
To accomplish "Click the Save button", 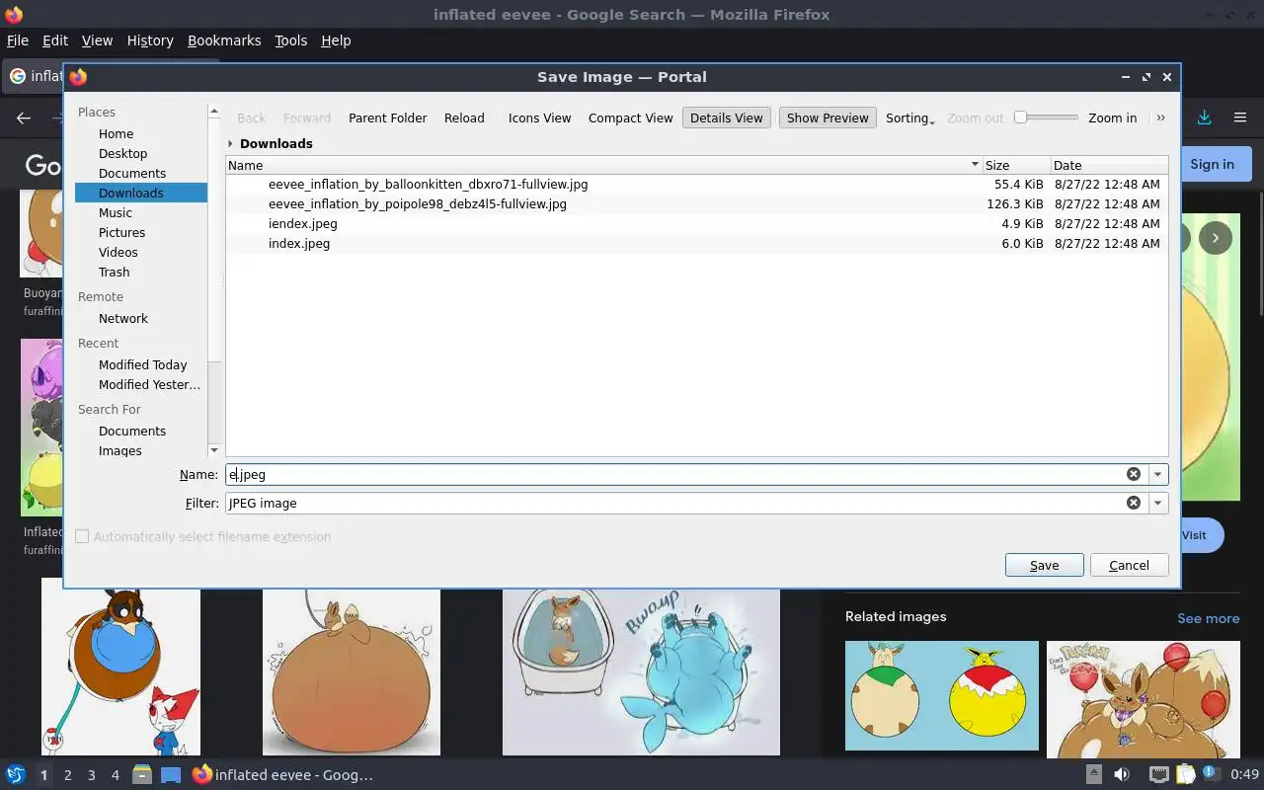I will click(x=1044, y=565).
